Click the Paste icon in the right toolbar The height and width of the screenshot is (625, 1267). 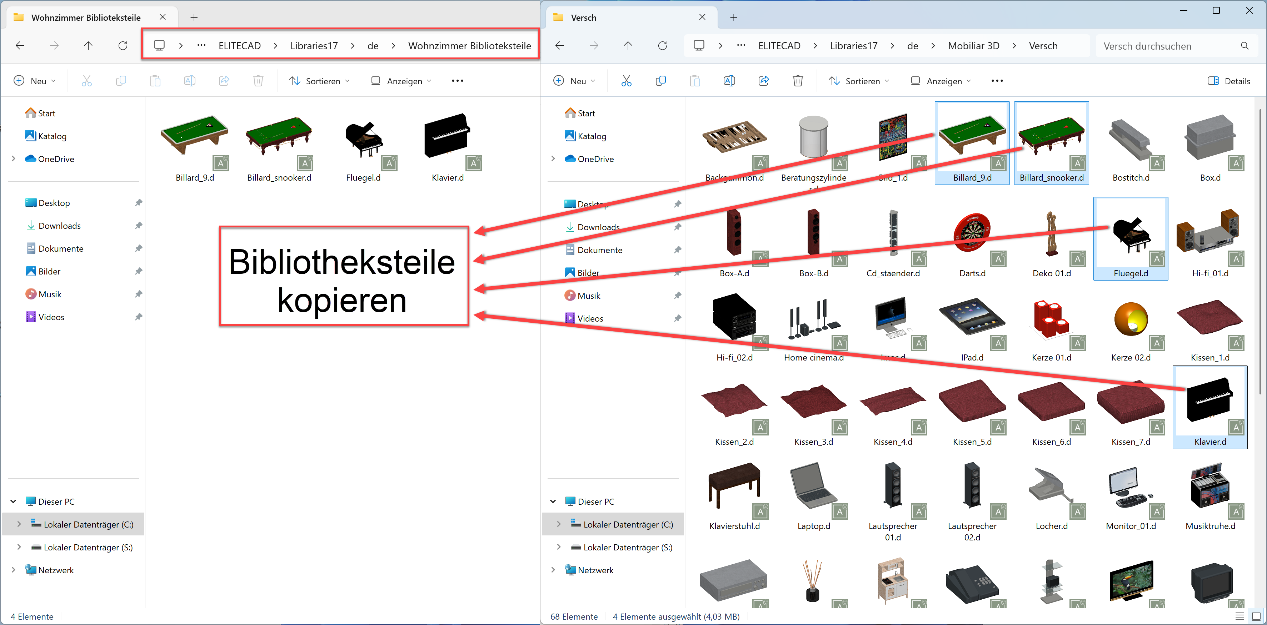click(x=695, y=81)
